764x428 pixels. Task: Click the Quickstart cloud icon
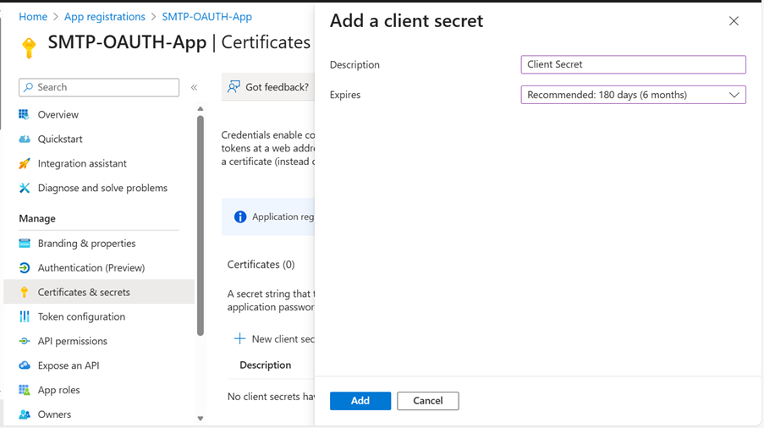tap(25, 140)
